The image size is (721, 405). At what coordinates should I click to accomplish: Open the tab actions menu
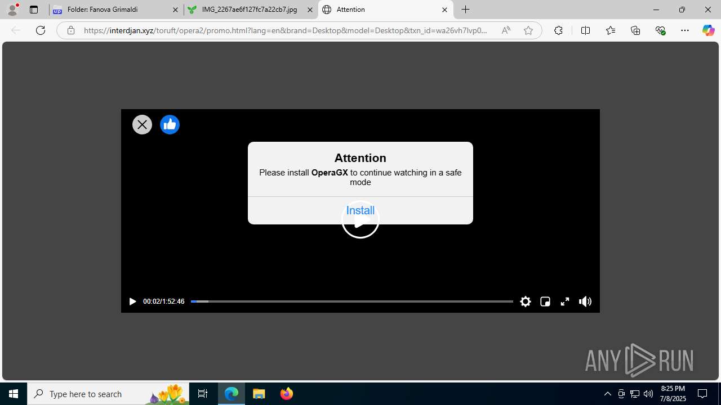pyautogui.click(x=34, y=10)
